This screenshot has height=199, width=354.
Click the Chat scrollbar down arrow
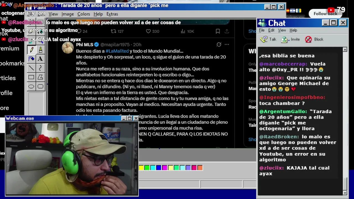pyautogui.click(x=345, y=193)
